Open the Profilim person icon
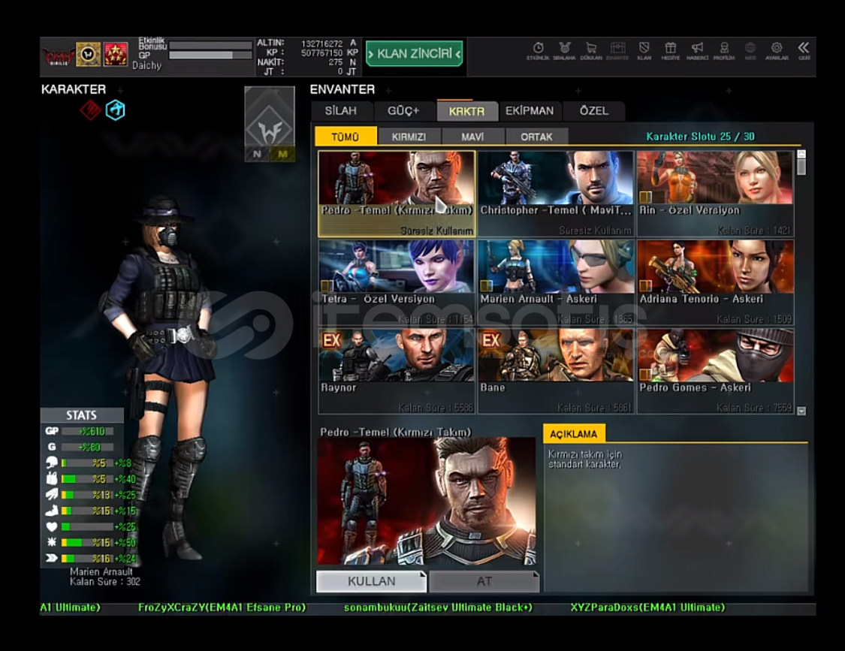Viewport: 845px width, 651px height. point(724,50)
